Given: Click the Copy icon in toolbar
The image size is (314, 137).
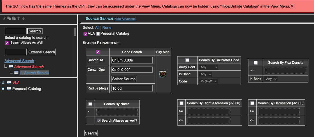Looking at the screenshot, I should pos(9,18).
